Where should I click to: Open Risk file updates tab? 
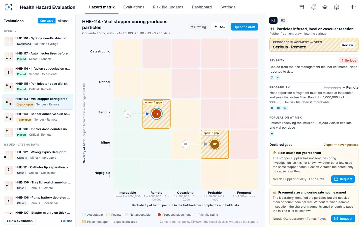pyautogui.click(x=168, y=7)
